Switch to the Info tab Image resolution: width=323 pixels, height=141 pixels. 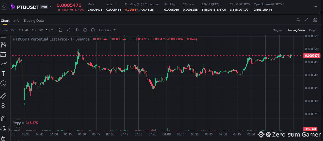pos(16,21)
